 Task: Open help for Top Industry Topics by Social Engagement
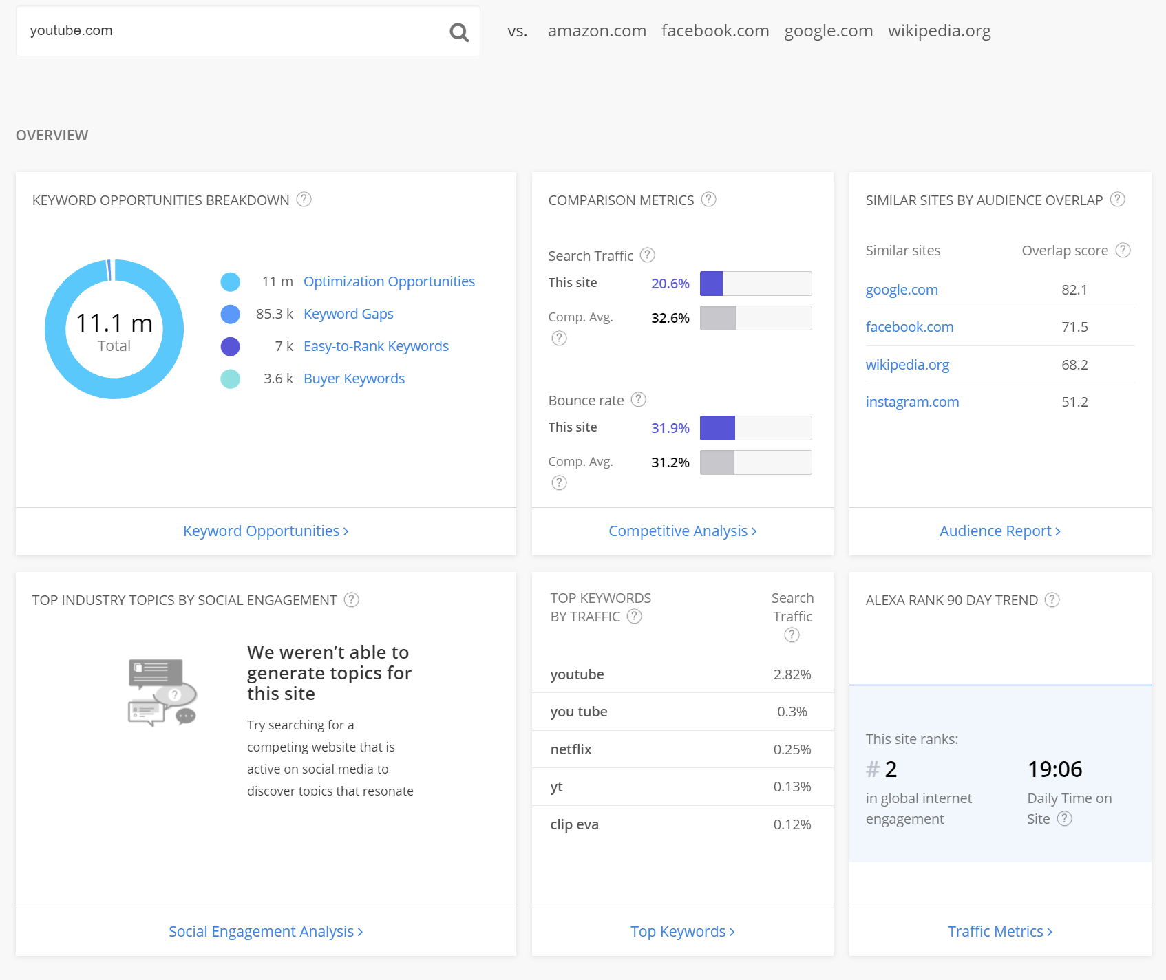pyautogui.click(x=351, y=599)
